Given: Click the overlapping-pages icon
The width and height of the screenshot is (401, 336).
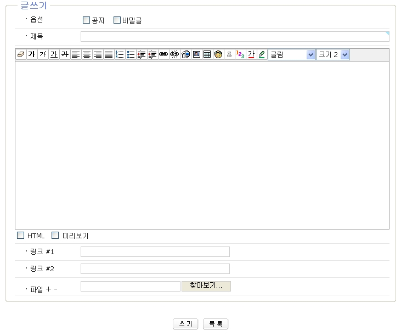Looking at the screenshot, I should click(x=185, y=54).
